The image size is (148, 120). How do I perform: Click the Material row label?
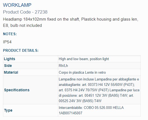[x=11, y=73]
